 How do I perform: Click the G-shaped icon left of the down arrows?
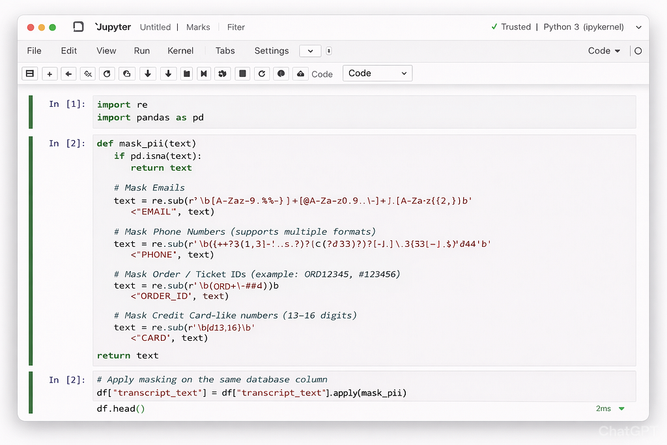(127, 74)
